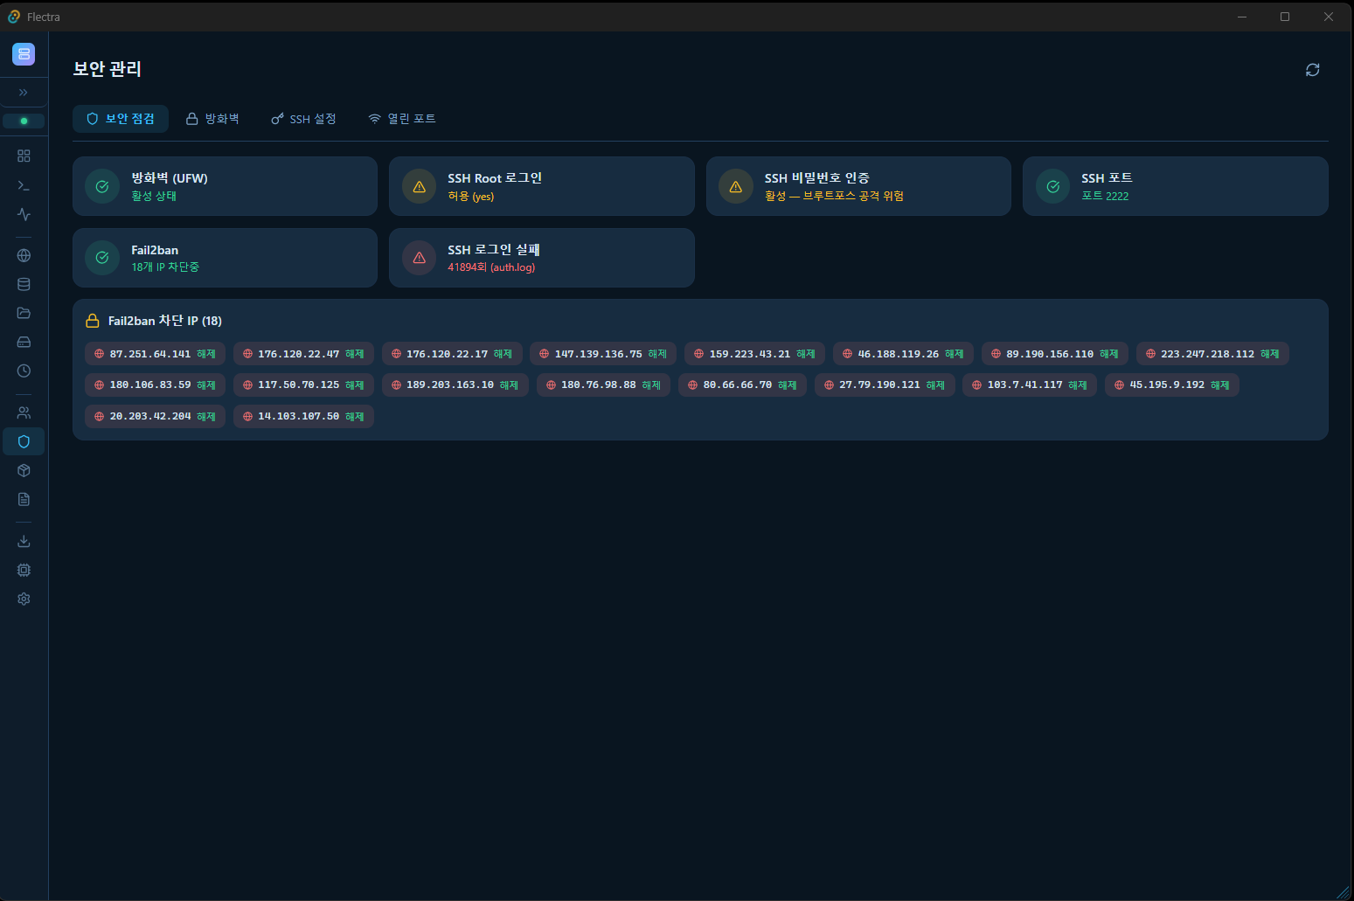Click the globe icon in sidebar
1354x901 pixels.
tap(24, 255)
